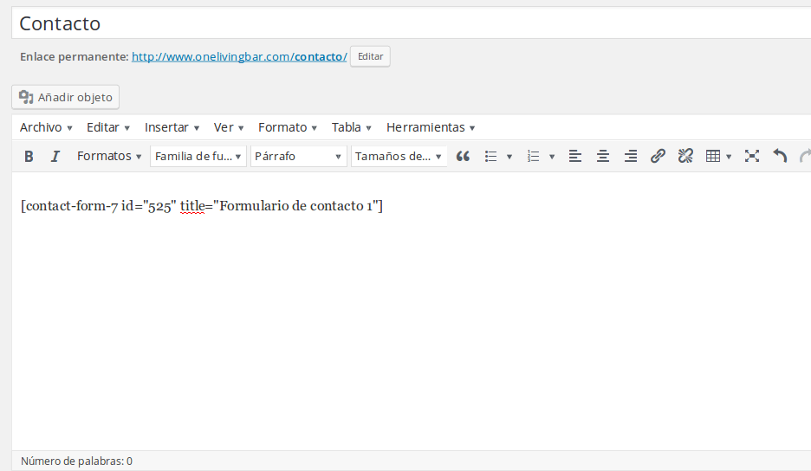Open bulleted list style dropdown arrow
Screen dimensions: 811x471
click(509, 157)
